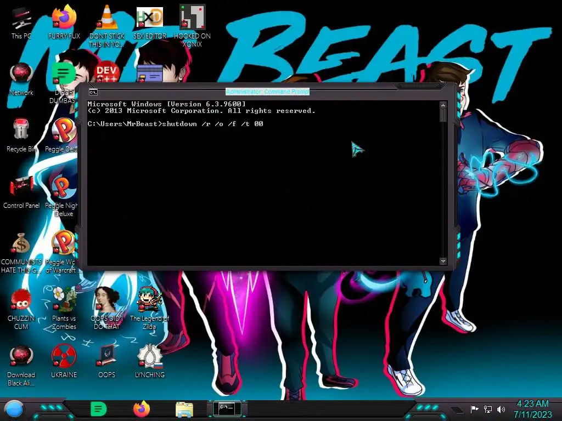The width and height of the screenshot is (562, 421).
Task: Open the clock showing 4:23 AM
Action: (532, 409)
